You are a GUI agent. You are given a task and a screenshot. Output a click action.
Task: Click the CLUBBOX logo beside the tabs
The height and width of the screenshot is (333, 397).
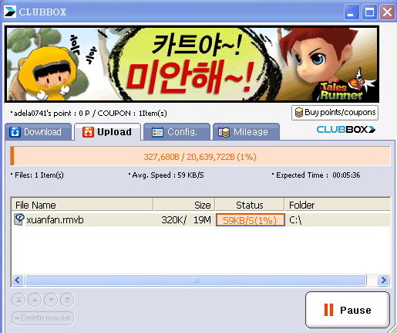point(346,129)
